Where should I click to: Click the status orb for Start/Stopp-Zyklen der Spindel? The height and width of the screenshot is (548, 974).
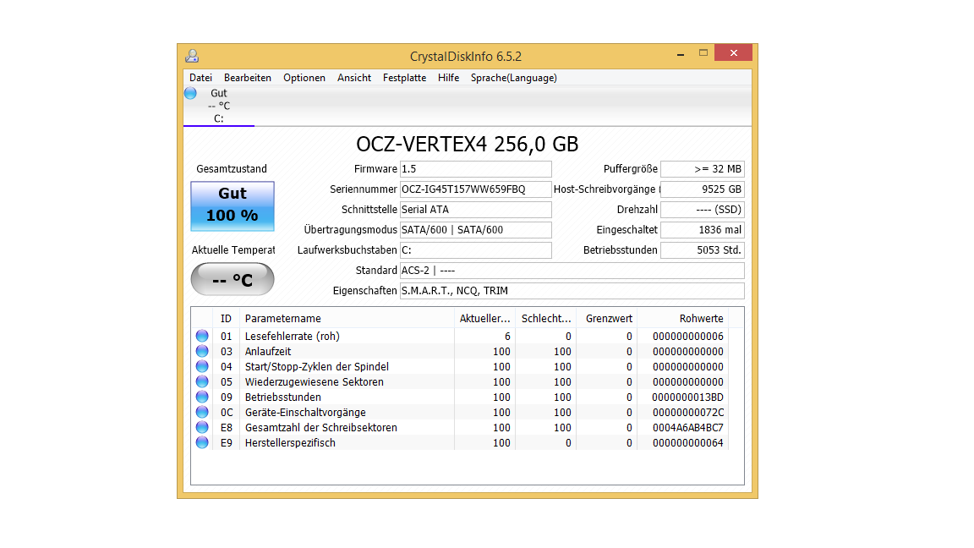(202, 366)
